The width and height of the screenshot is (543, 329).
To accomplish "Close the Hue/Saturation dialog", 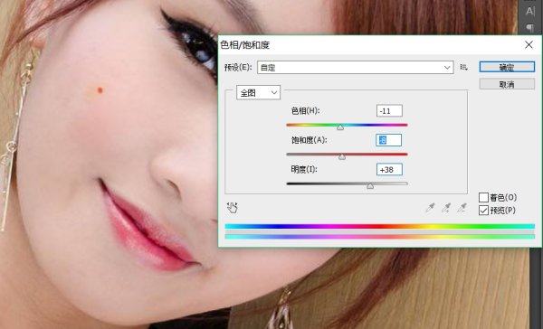I will [529, 44].
